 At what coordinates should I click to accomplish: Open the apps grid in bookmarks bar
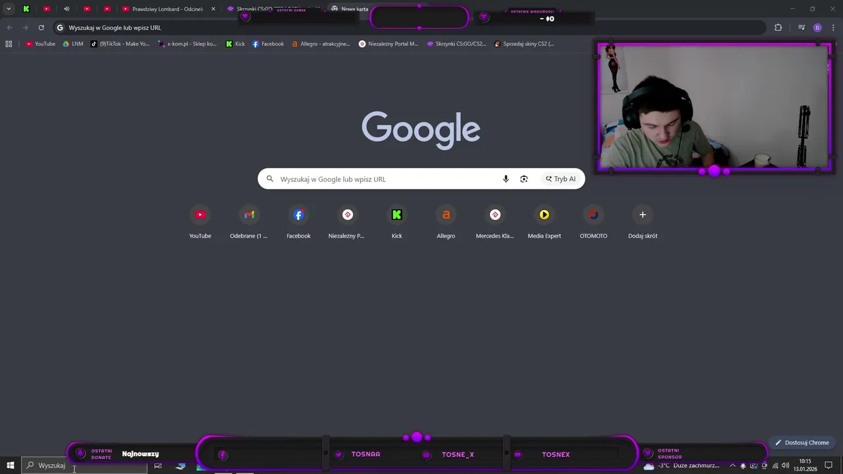point(9,44)
